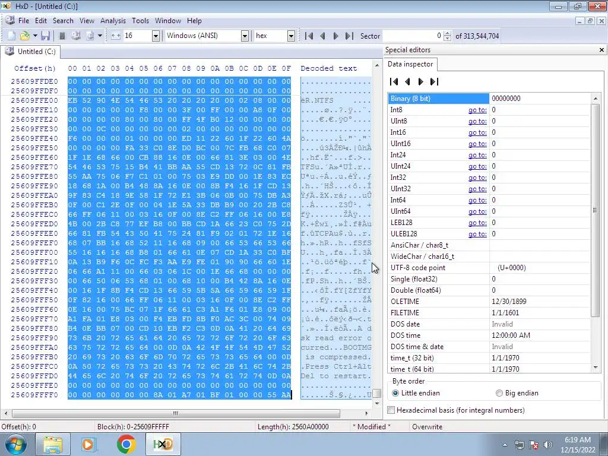
Task: Show hidden tray icons arrow
Action: click(505, 445)
